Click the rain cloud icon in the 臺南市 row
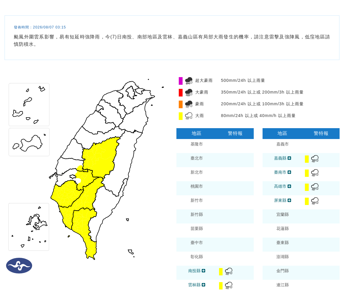Image resolution: width=344 pixels, height=305 pixels. pyautogui.click(x=315, y=173)
